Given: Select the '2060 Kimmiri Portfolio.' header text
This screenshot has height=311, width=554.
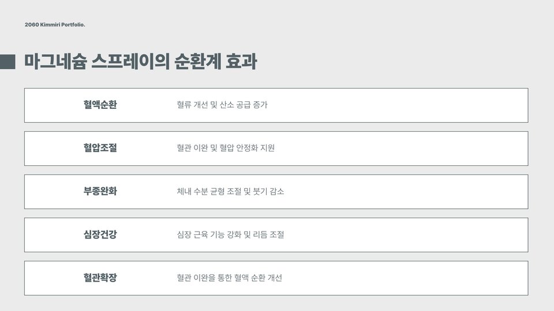Looking at the screenshot, I should (x=55, y=25).
